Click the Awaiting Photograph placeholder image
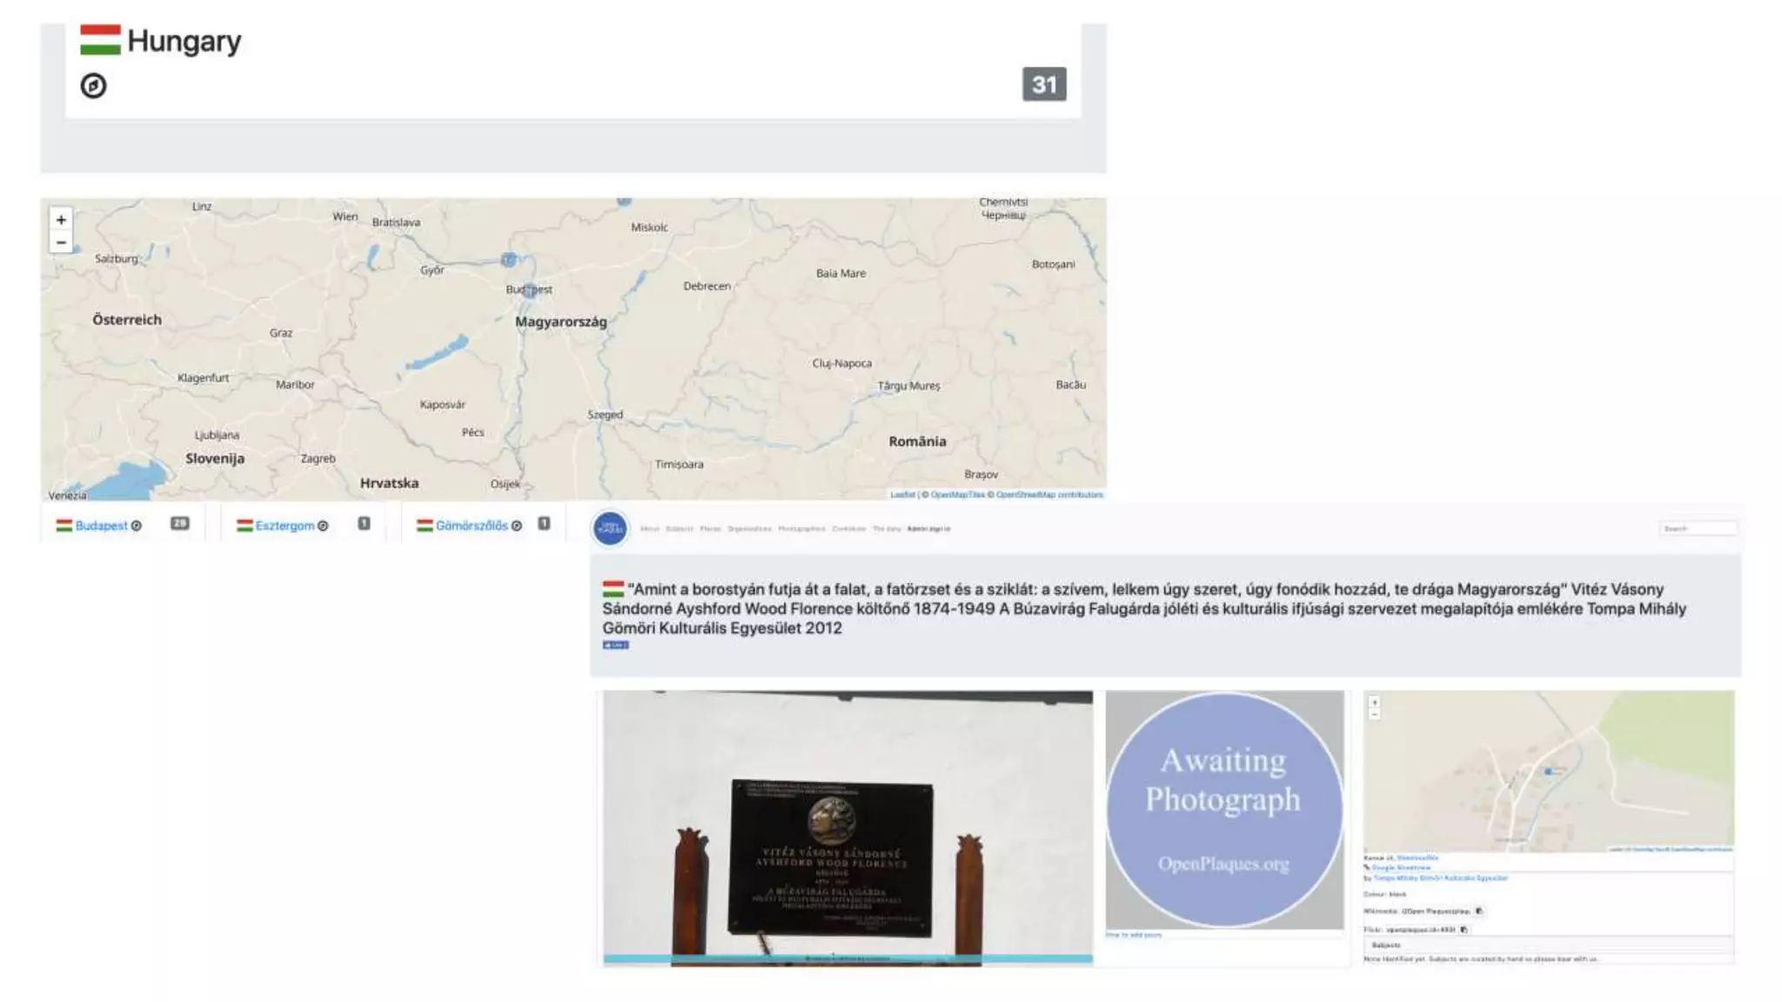The width and height of the screenshot is (1782, 1002). (1224, 810)
